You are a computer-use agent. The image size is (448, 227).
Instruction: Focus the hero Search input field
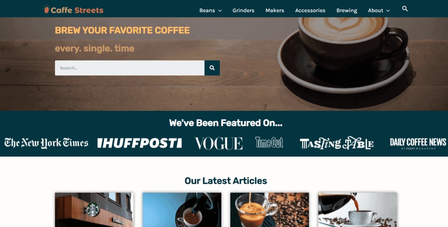click(x=130, y=68)
